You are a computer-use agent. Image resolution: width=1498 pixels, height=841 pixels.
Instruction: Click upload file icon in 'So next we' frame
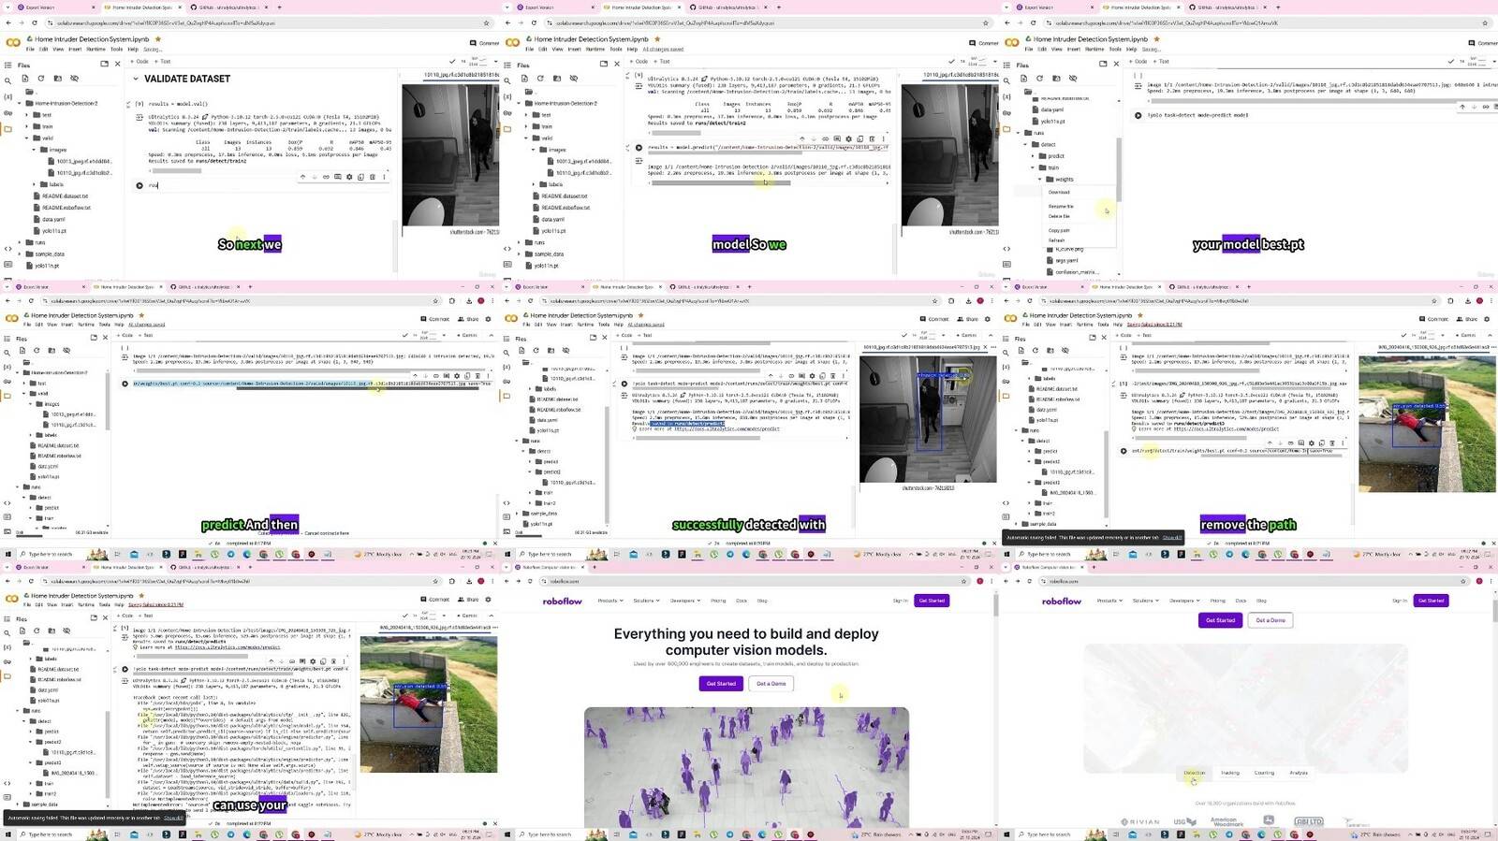pyautogui.click(x=25, y=79)
